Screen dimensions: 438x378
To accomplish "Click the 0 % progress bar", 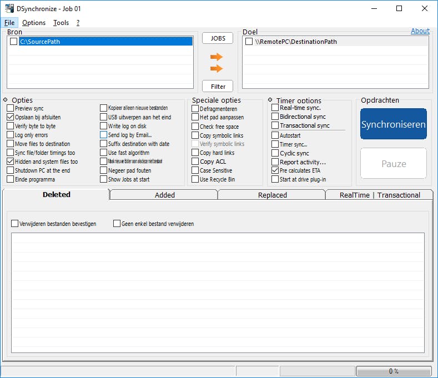I will [x=394, y=371].
